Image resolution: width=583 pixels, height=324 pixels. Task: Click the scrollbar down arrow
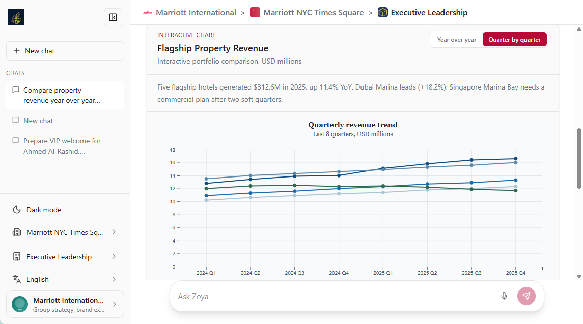pyautogui.click(x=579, y=276)
